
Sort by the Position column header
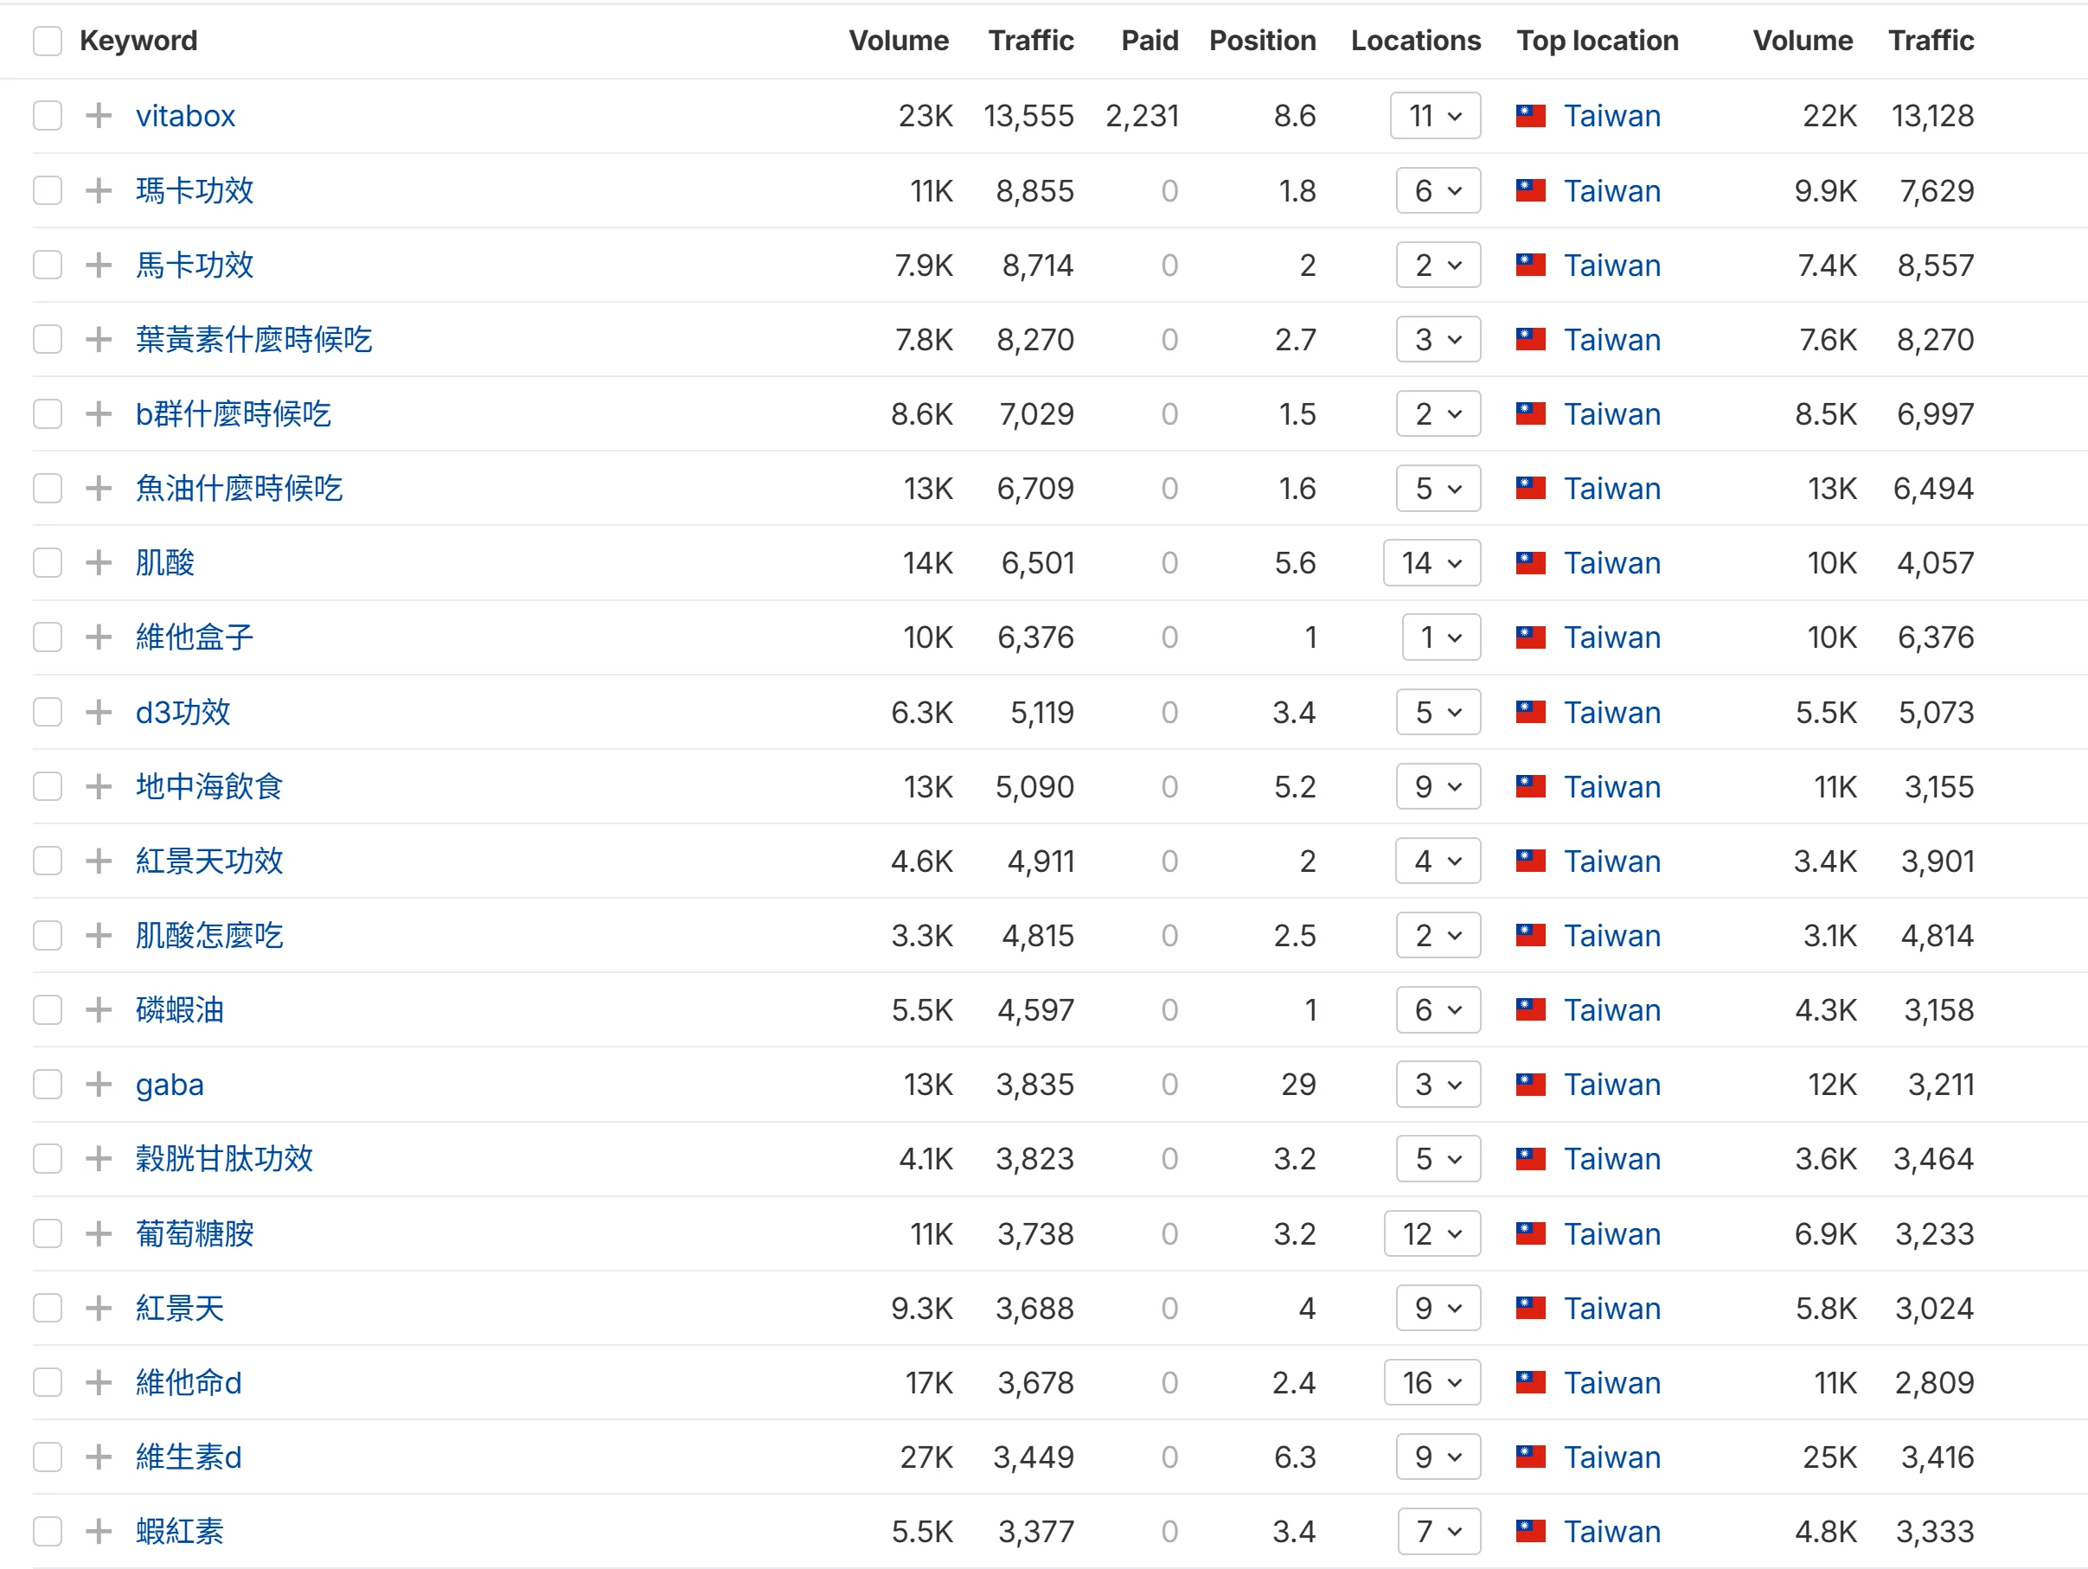[x=1261, y=41]
